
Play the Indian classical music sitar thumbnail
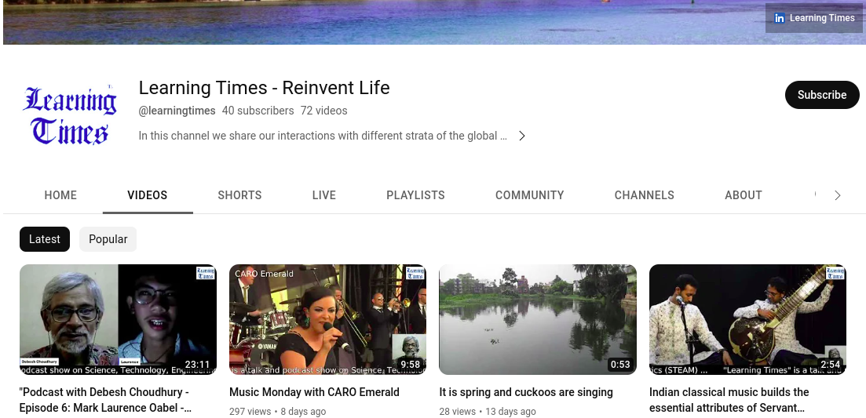coord(747,319)
